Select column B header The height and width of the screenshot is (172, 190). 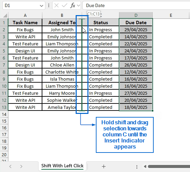[x=62, y=15]
